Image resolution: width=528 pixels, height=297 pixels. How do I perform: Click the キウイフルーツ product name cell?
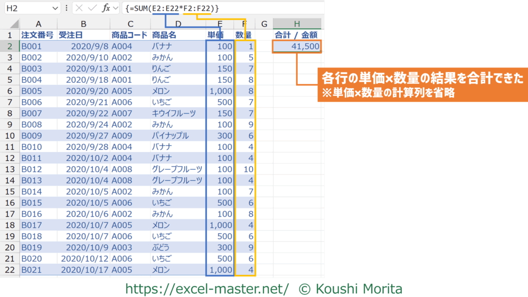[x=177, y=113]
